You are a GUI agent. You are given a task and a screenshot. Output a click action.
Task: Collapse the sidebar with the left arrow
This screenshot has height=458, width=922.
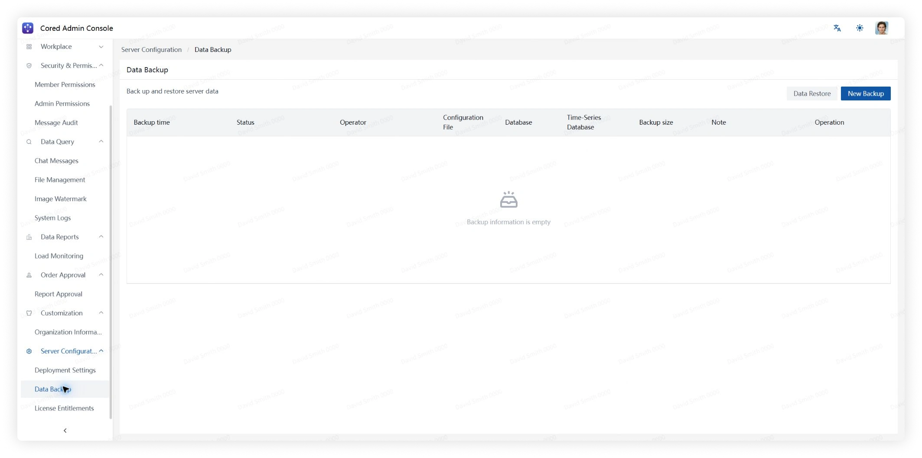[65, 430]
